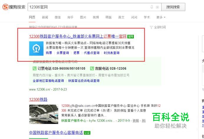Open the 12306铁路 result title
Screen dimensions: 204x139
pyautogui.click(x=38, y=99)
